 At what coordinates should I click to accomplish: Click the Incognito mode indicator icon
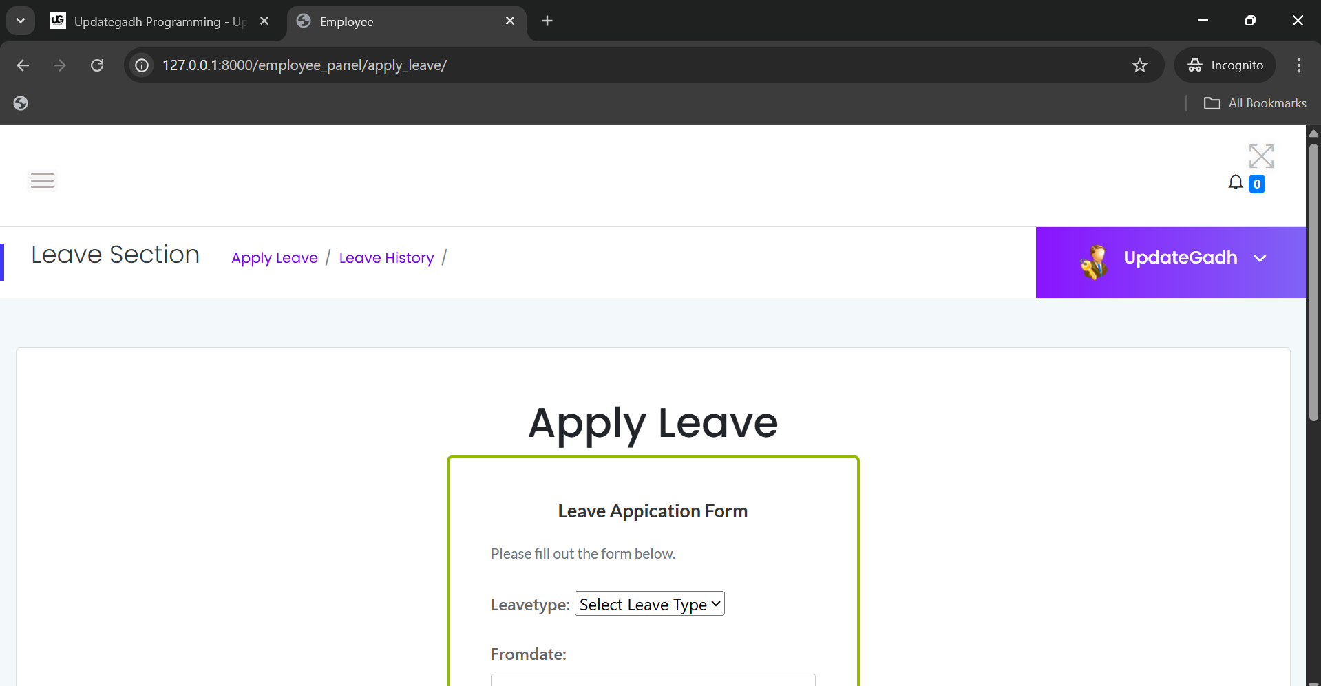point(1196,65)
